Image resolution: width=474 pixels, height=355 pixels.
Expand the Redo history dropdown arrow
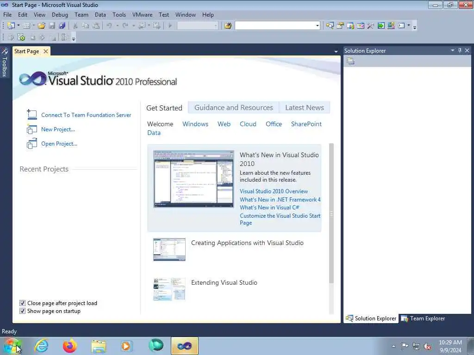coord(133,26)
